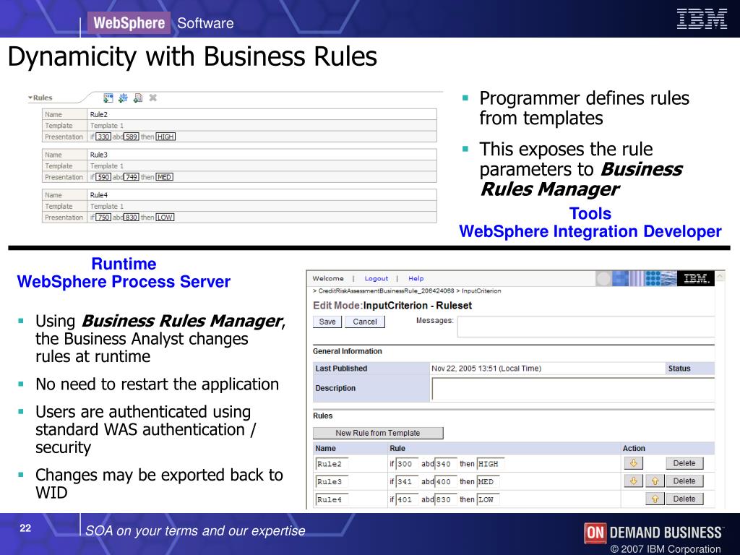Click the Rule3 name field in the manager

(x=332, y=482)
